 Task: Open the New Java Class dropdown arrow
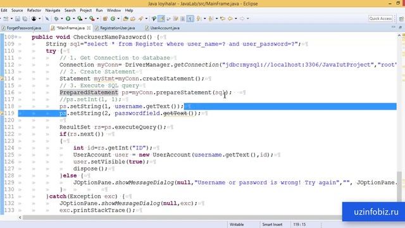(x=118, y=18)
